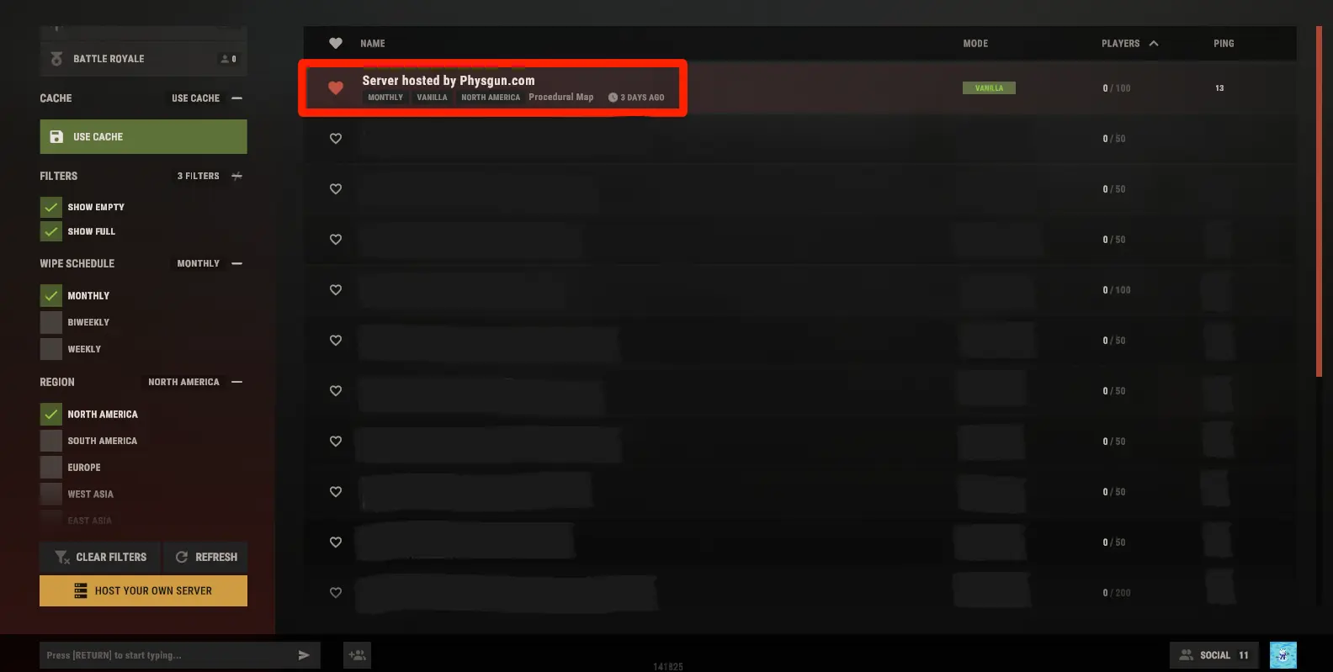Open the invite friends icon button
This screenshot has width=1333, height=672.
(x=358, y=655)
